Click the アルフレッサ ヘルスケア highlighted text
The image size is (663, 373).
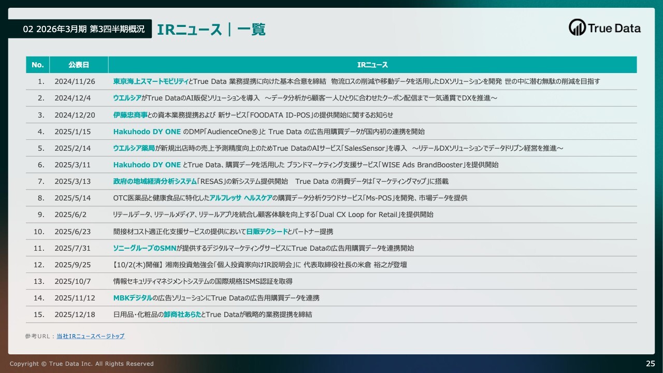click(240, 198)
